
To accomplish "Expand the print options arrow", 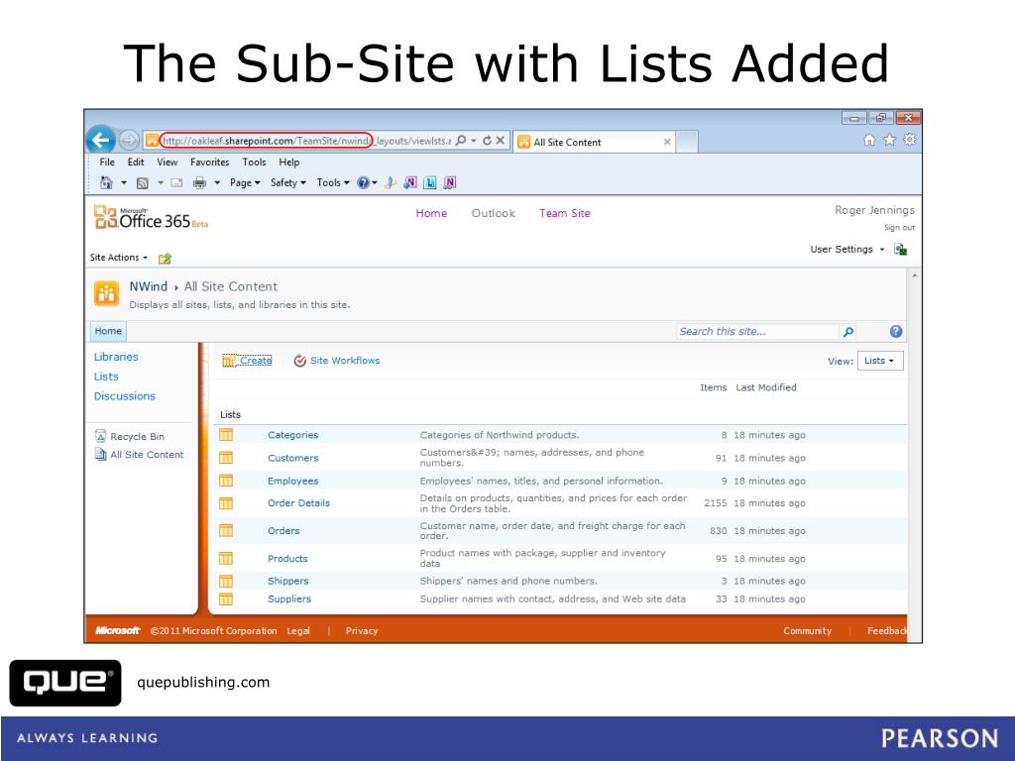I will point(217,183).
